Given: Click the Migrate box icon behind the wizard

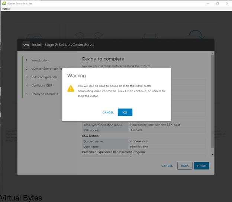Looking at the screenshot, I should [150, 36].
